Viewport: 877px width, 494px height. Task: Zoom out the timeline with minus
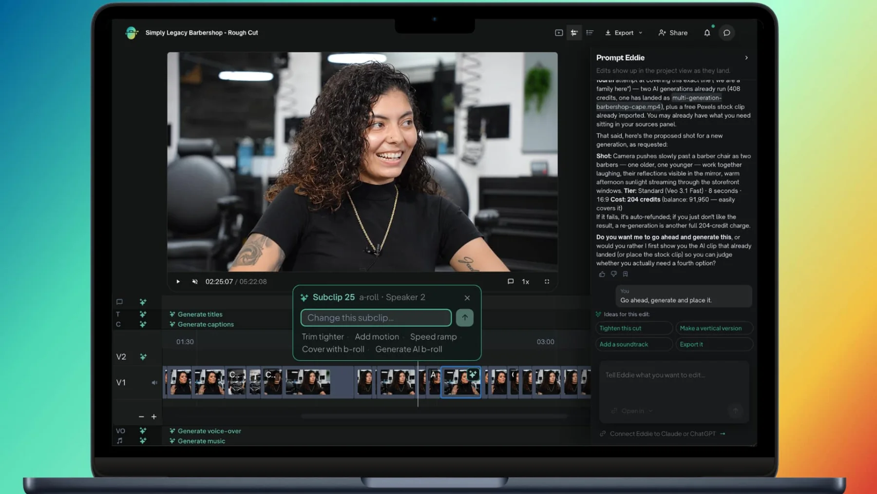141,417
